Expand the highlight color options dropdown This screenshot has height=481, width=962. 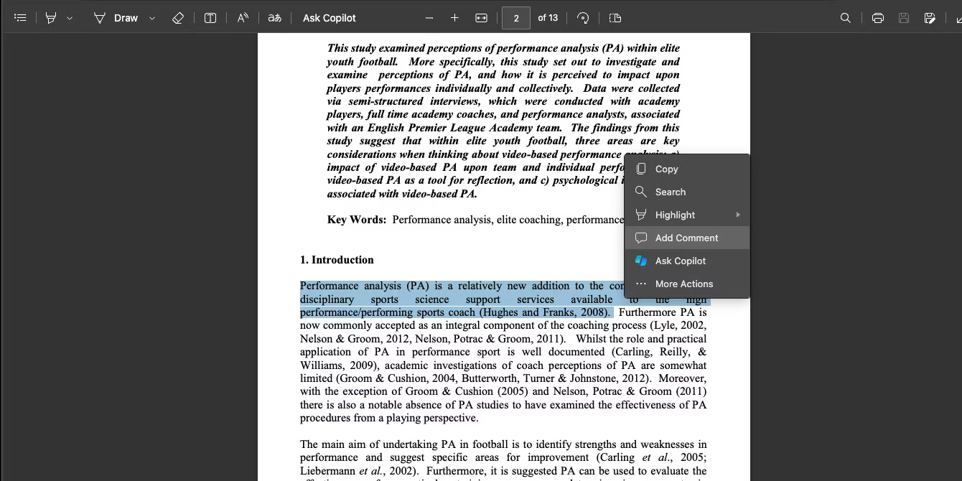pyautogui.click(x=70, y=18)
